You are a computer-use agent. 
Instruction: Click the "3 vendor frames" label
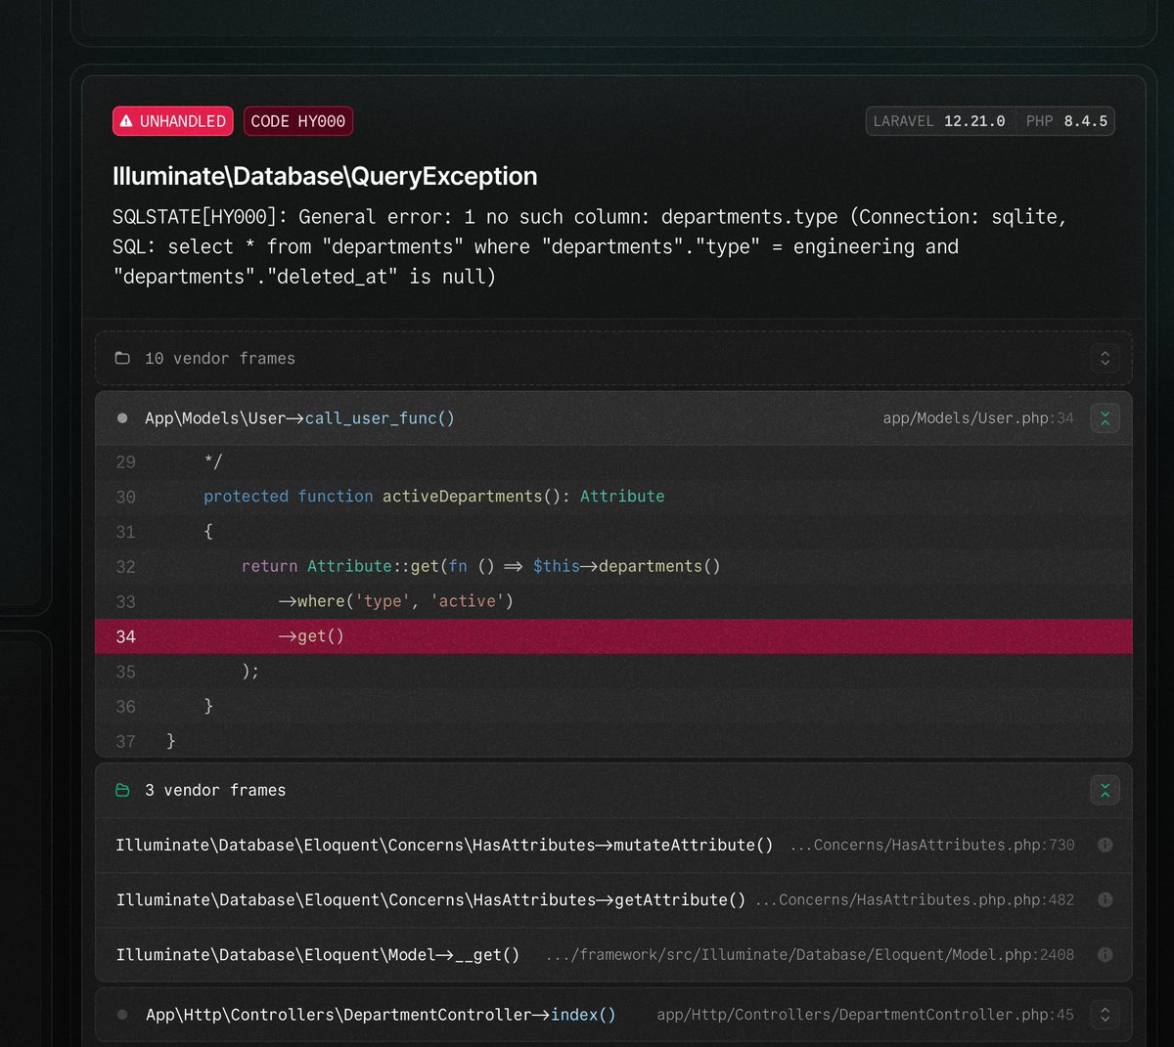click(215, 790)
